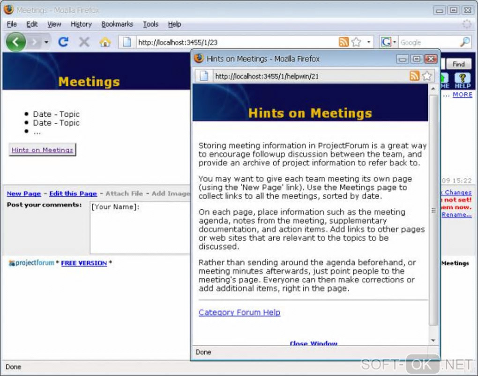
Task: Click the Close Window link in popup
Action: tap(314, 343)
